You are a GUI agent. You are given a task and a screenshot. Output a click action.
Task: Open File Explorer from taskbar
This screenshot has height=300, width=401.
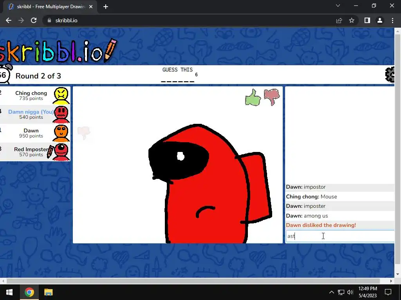pyautogui.click(x=48, y=292)
